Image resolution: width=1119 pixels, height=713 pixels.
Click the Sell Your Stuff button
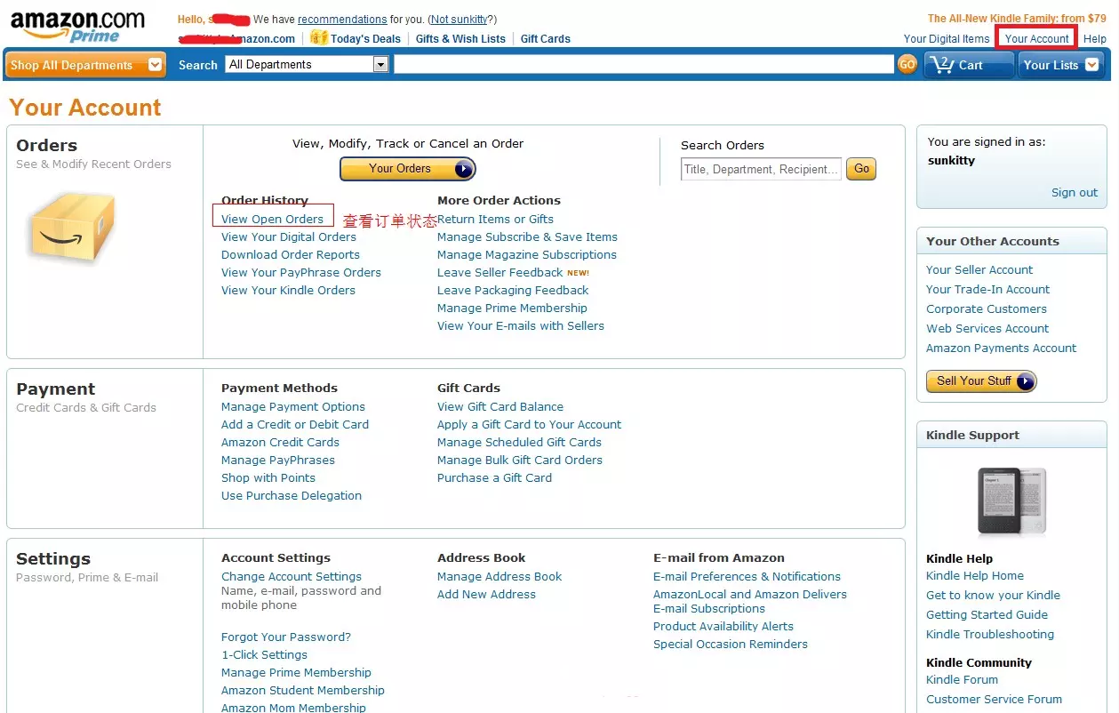pos(981,381)
